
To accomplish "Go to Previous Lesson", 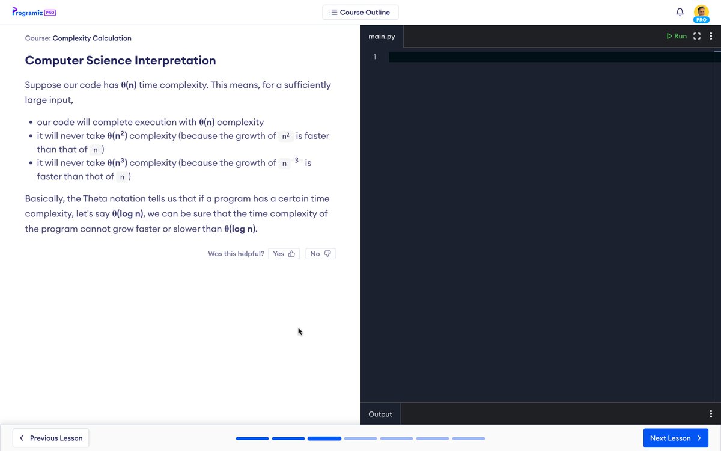I will point(51,438).
